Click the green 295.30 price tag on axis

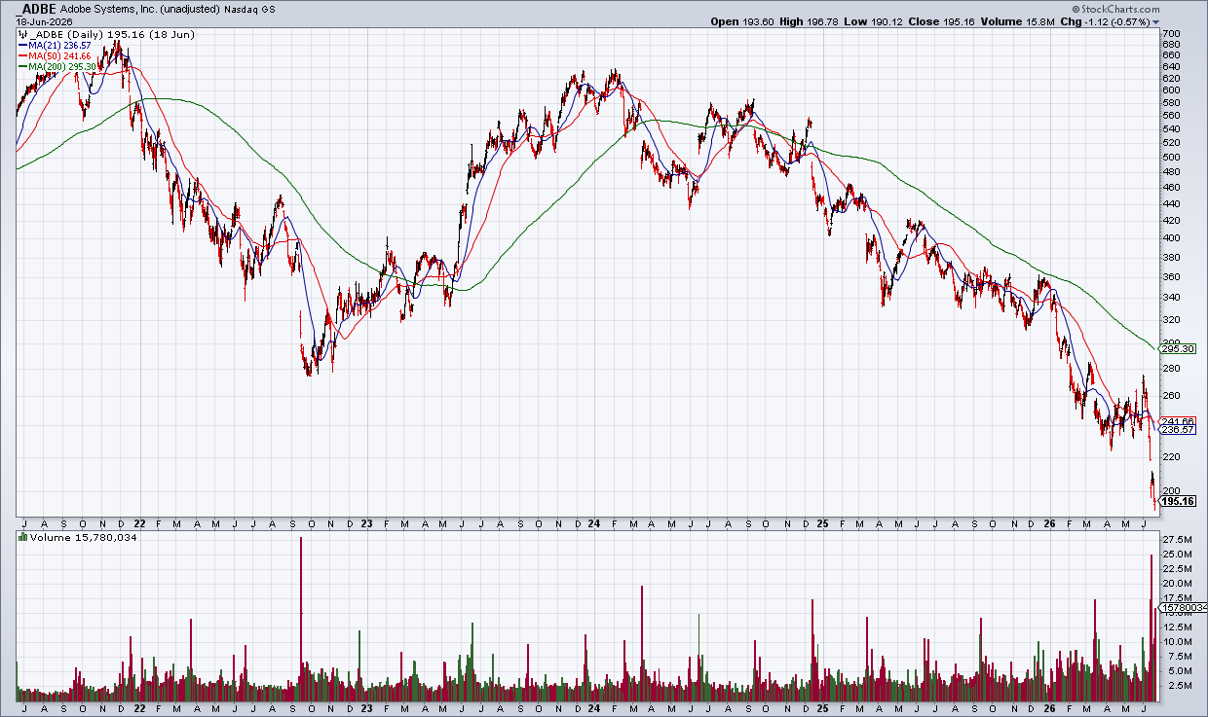[x=1178, y=348]
